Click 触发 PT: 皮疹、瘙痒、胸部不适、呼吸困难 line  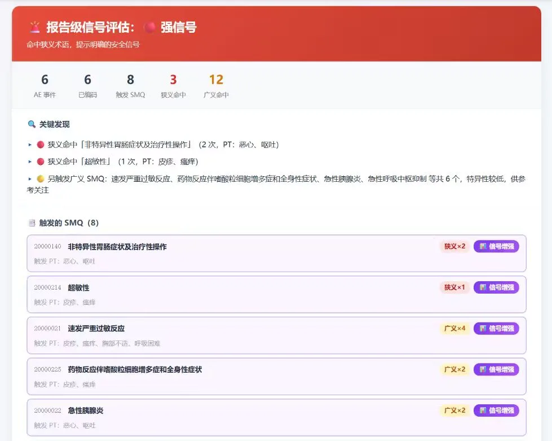[x=97, y=343]
